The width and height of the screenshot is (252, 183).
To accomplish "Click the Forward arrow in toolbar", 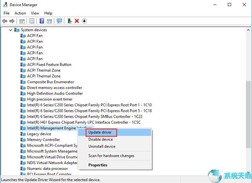I will click(x=12, y=21).
